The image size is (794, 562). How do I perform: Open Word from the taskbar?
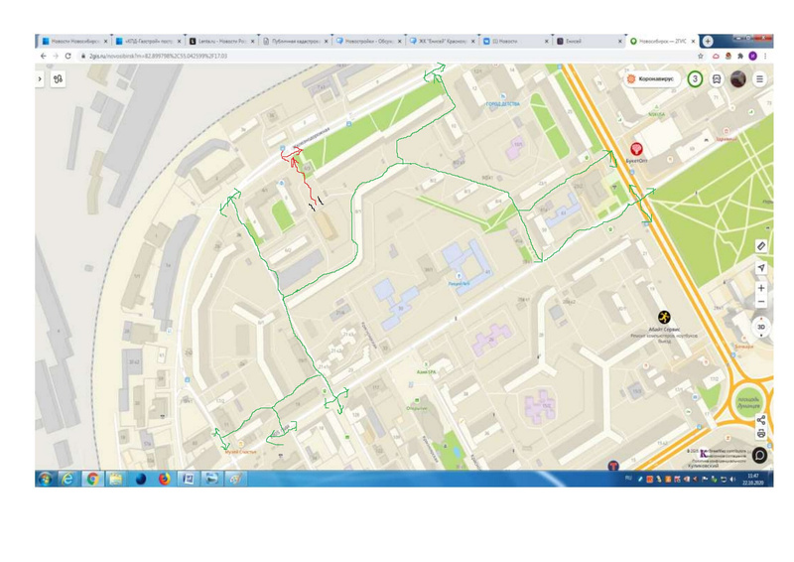[189, 479]
